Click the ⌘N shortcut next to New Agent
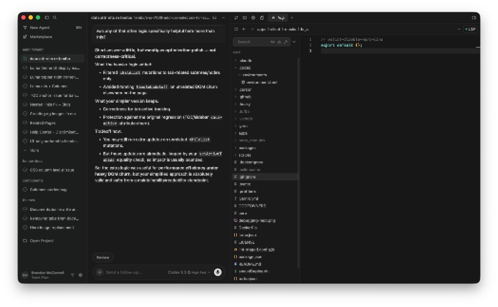 (x=79, y=28)
